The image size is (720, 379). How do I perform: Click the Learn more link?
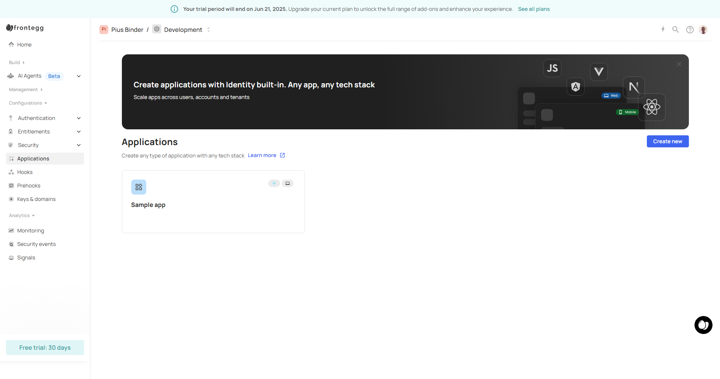[262, 155]
